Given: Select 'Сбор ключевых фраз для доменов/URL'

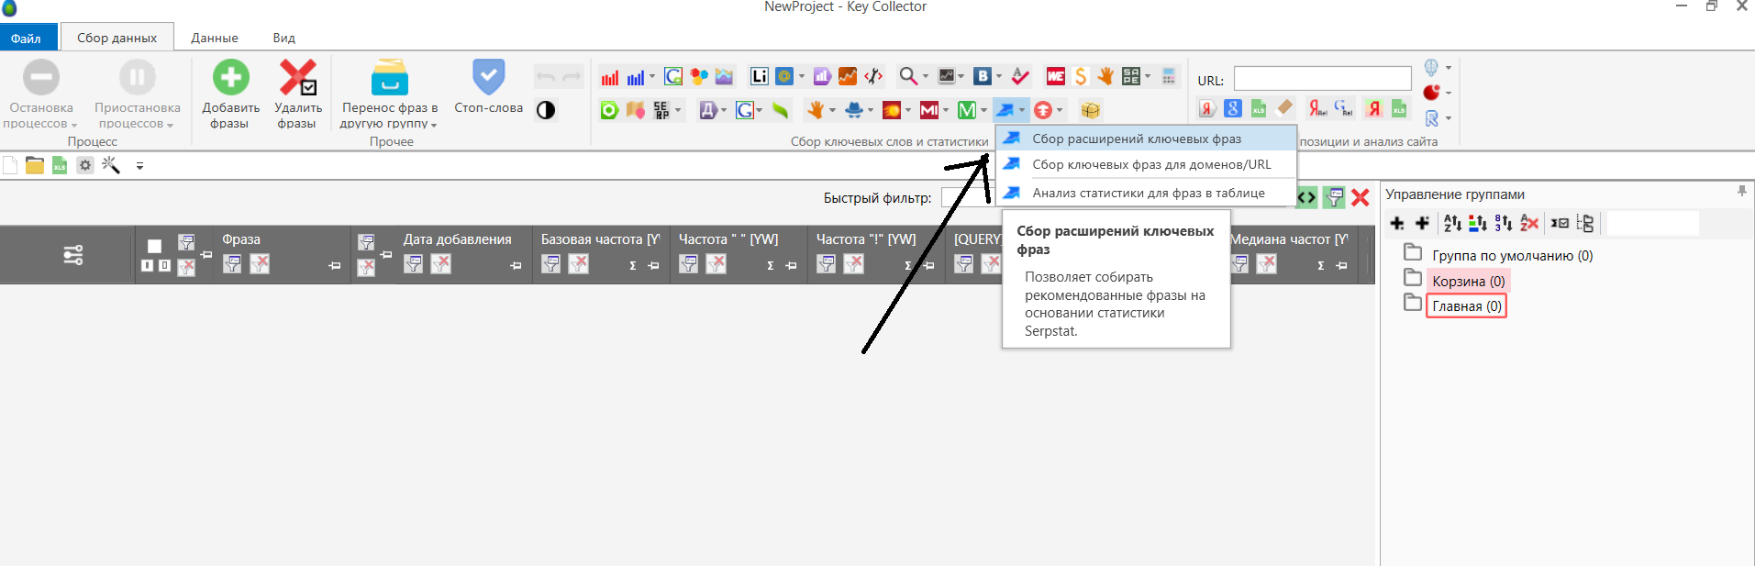Looking at the screenshot, I should (x=1151, y=165).
